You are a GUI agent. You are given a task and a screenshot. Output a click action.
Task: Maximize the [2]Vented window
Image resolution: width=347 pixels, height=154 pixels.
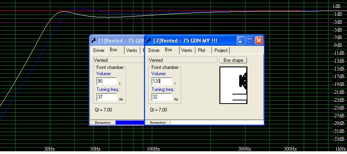(x=250, y=41)
